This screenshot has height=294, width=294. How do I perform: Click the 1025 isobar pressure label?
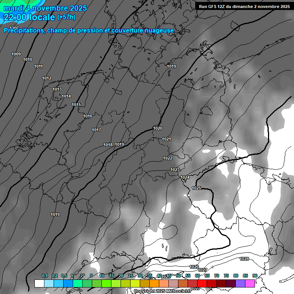point(196,188)
